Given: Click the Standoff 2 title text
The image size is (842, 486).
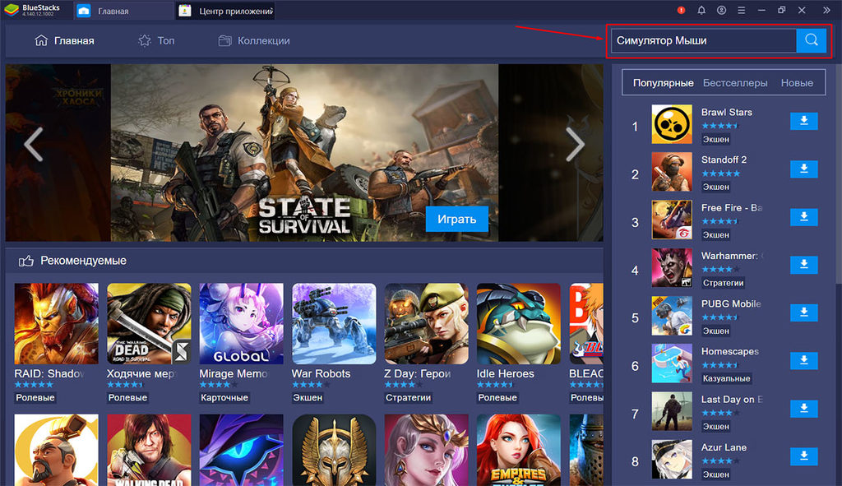Looking at the screenshot, I should 724,160.
